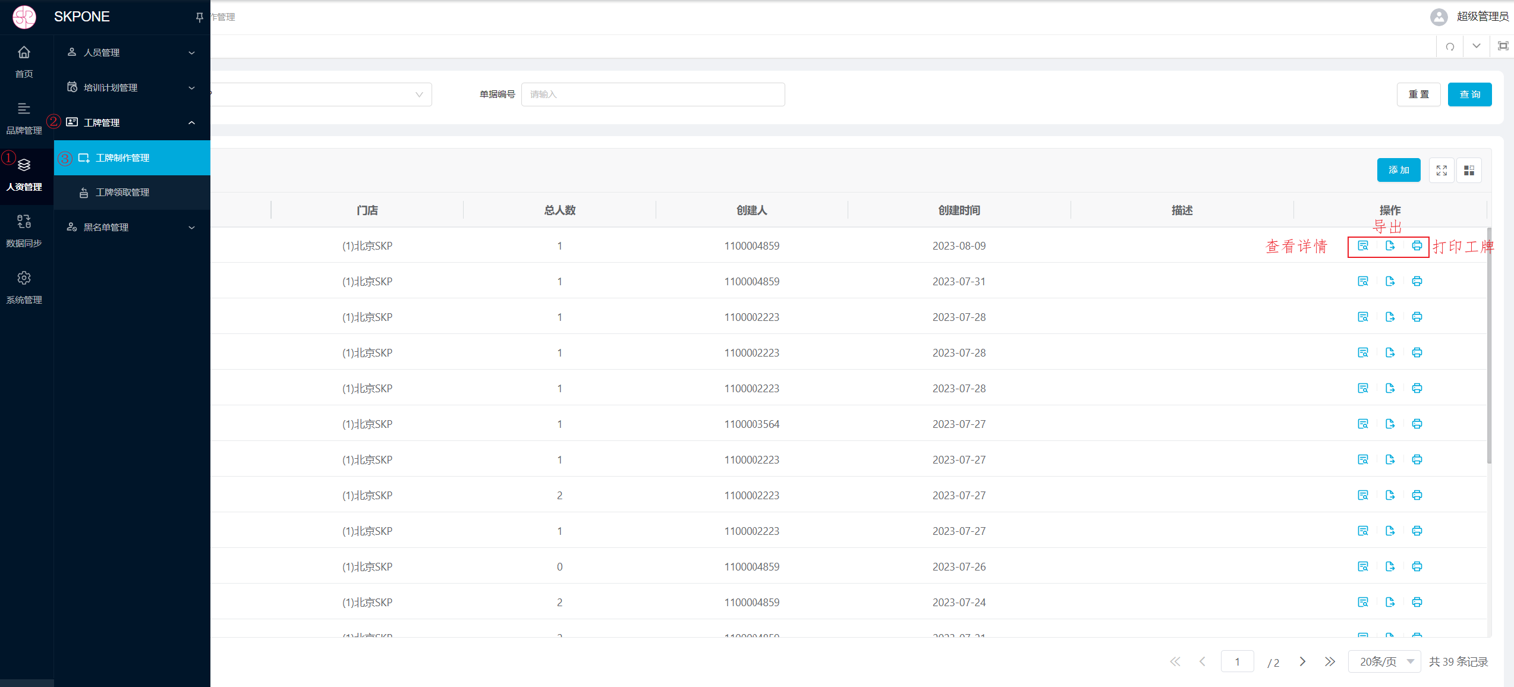Screen dimensions: 1514x687
Task: Click the 2023-07-24 date cell
Action: [959, 602]
